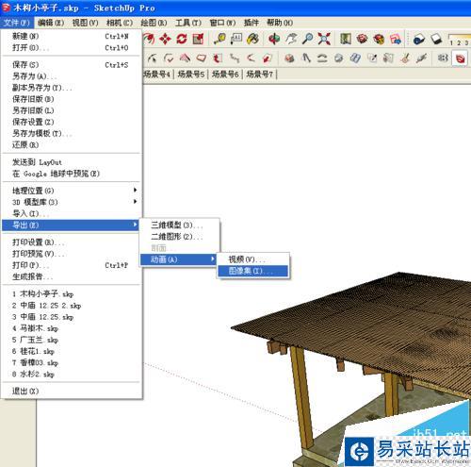Open the 编辑(E) menu
The height and width of the screenshot is (467, 471).
coord(51,23)
